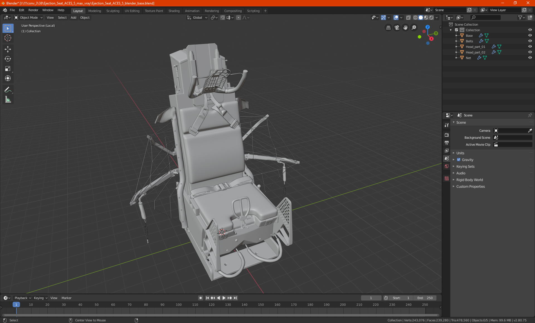Jump to timeline start frame

pyautogui.click(x=207, y=298)
